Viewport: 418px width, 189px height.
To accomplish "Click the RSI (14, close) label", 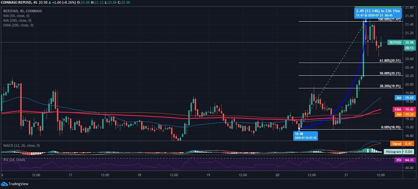I will [x=14, y=160].
